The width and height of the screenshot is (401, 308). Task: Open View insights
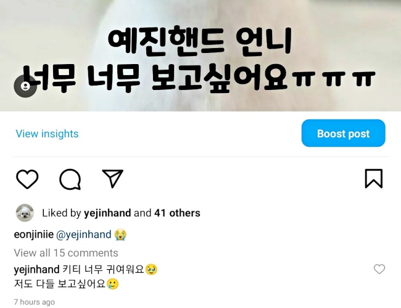[47, 134]
